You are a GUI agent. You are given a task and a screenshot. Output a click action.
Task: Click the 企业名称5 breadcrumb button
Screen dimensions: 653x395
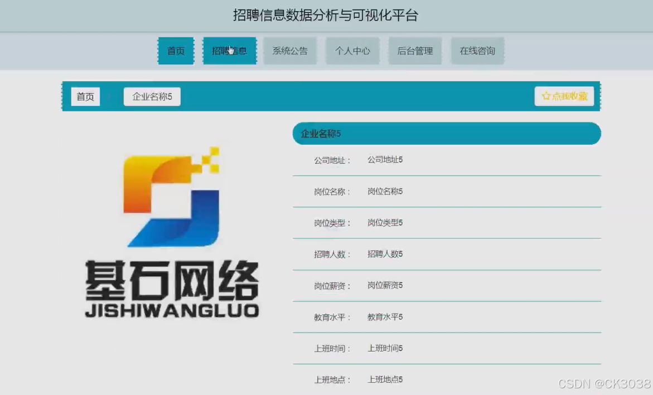[152, 96]
